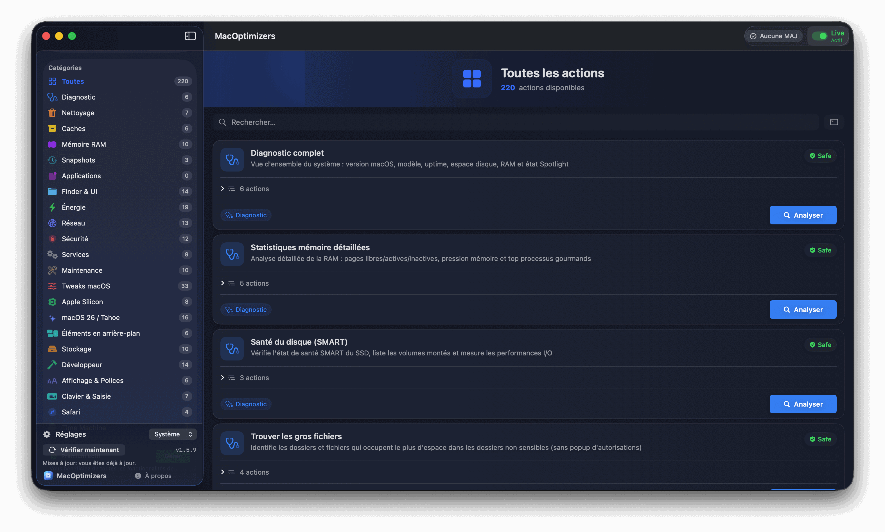Open the Sécurité lock category

(74, 239)
